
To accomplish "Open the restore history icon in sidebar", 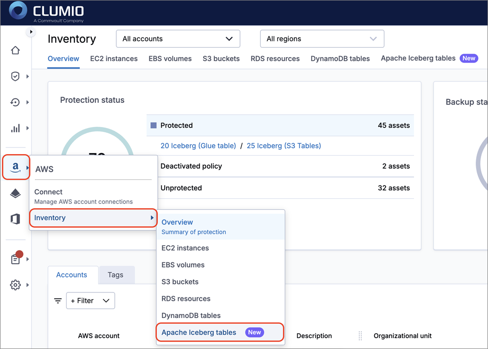I will tap(15, 102).
